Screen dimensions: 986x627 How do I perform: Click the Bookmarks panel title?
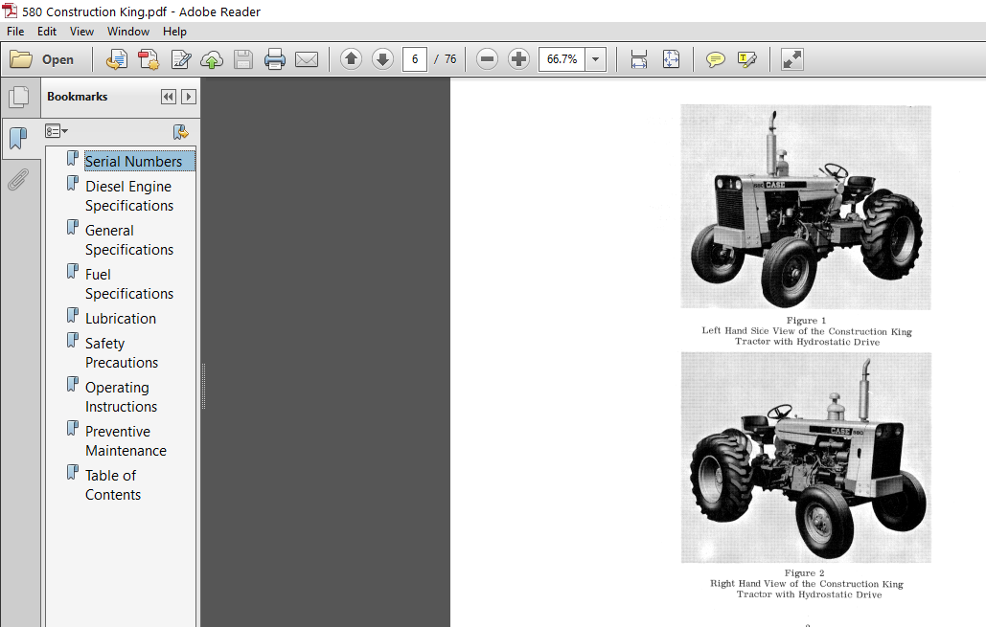tap(78, 97)
